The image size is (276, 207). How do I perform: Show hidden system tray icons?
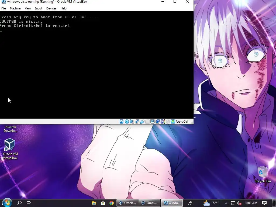click(226, 203)
